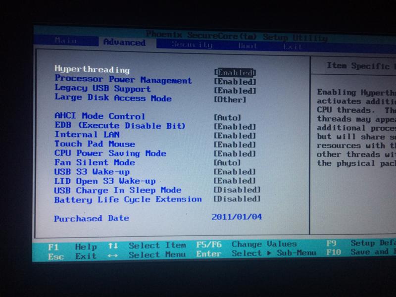Click the left-right arrow Select Menu icon

point(113,256)
